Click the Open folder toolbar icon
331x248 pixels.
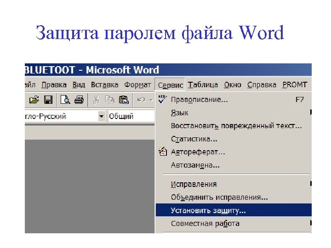pos(34,100)
